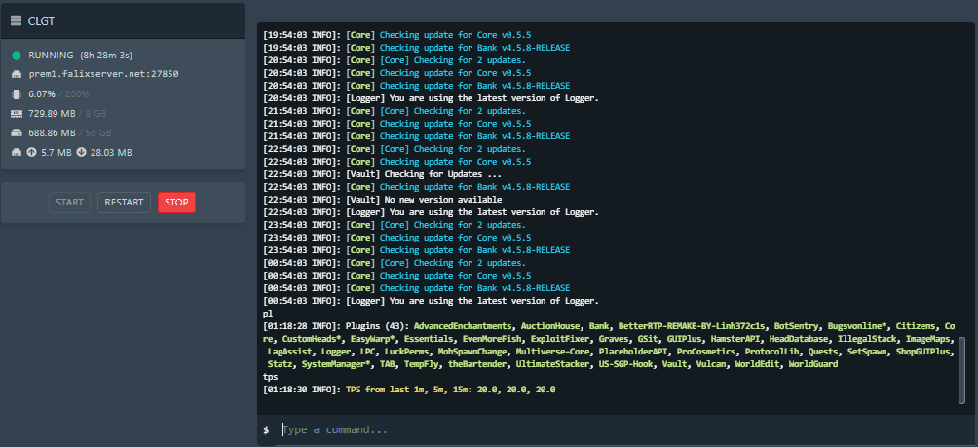Click the CLGT server name header
978x447 pixels.
click(x=40, y=20)
